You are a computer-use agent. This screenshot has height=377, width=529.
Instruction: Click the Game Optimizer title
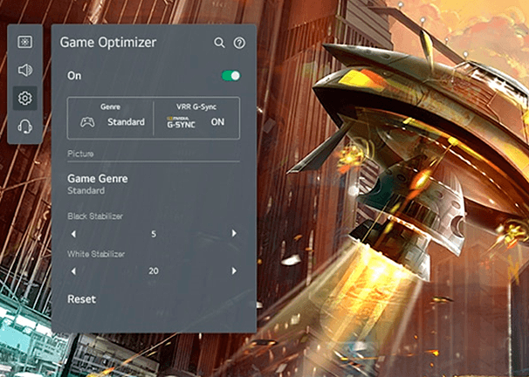point(106,42)
